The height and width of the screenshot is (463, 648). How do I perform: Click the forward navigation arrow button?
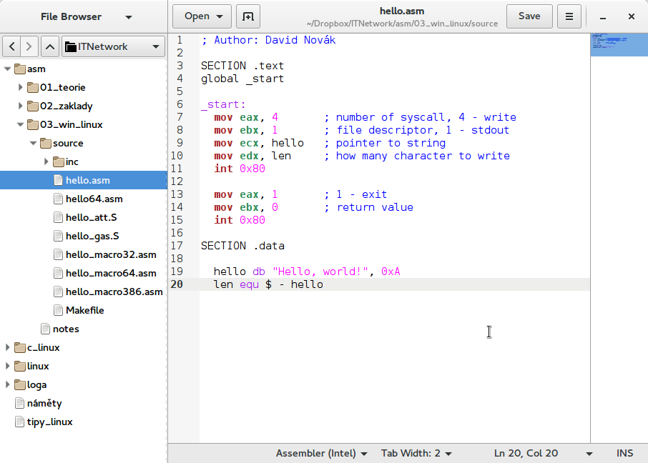[29, 47]
